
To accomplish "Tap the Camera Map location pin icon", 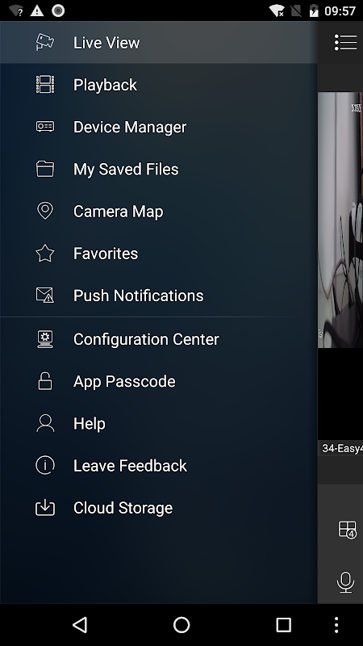I will click(x=45, y=211).
